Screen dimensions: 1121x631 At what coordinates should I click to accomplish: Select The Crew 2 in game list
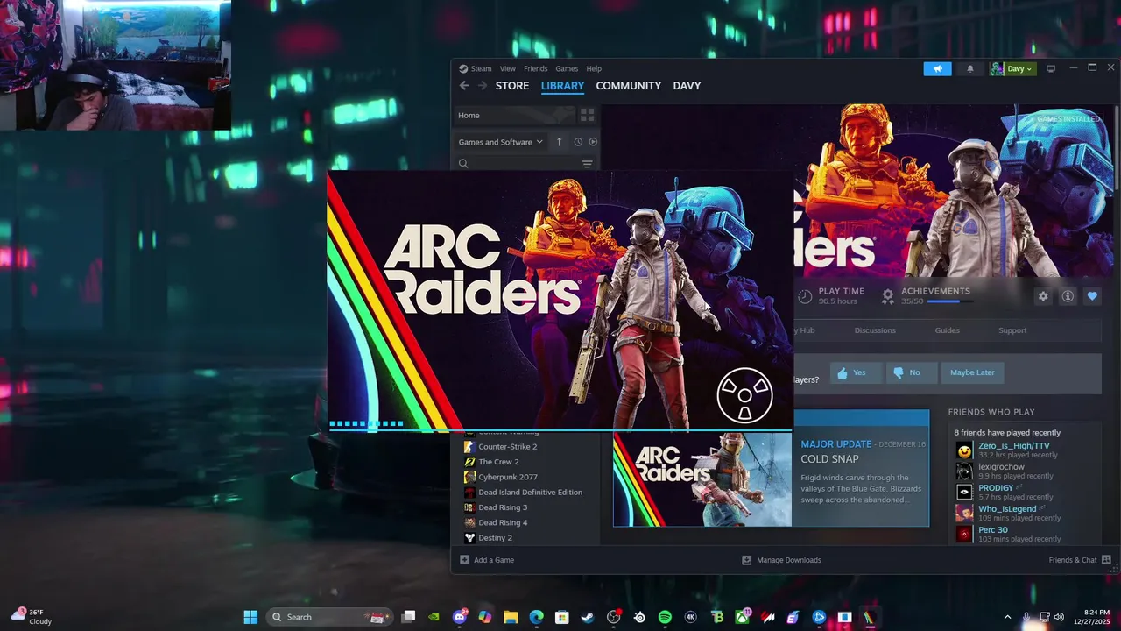click(x=498, y=462)
